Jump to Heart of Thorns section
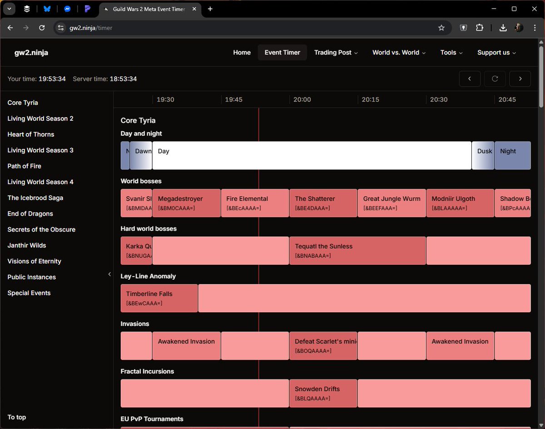This screenshot has height=429, width=545. [31, 134]
